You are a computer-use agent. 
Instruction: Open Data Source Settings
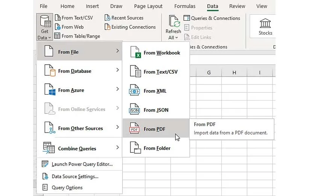(x=75, y=176)
